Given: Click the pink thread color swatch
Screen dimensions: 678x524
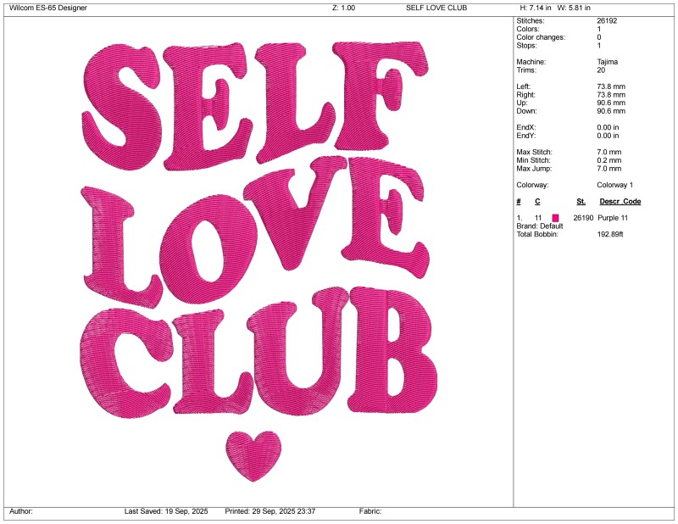Looking at the screenshot, I should [555, 218].
